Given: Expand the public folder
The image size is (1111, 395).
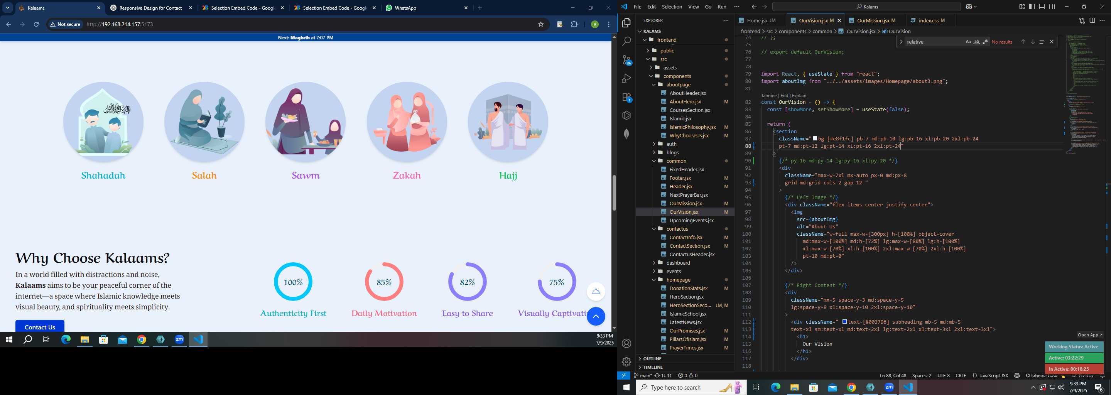Looking at the screenshot, I should click(647, 51).
